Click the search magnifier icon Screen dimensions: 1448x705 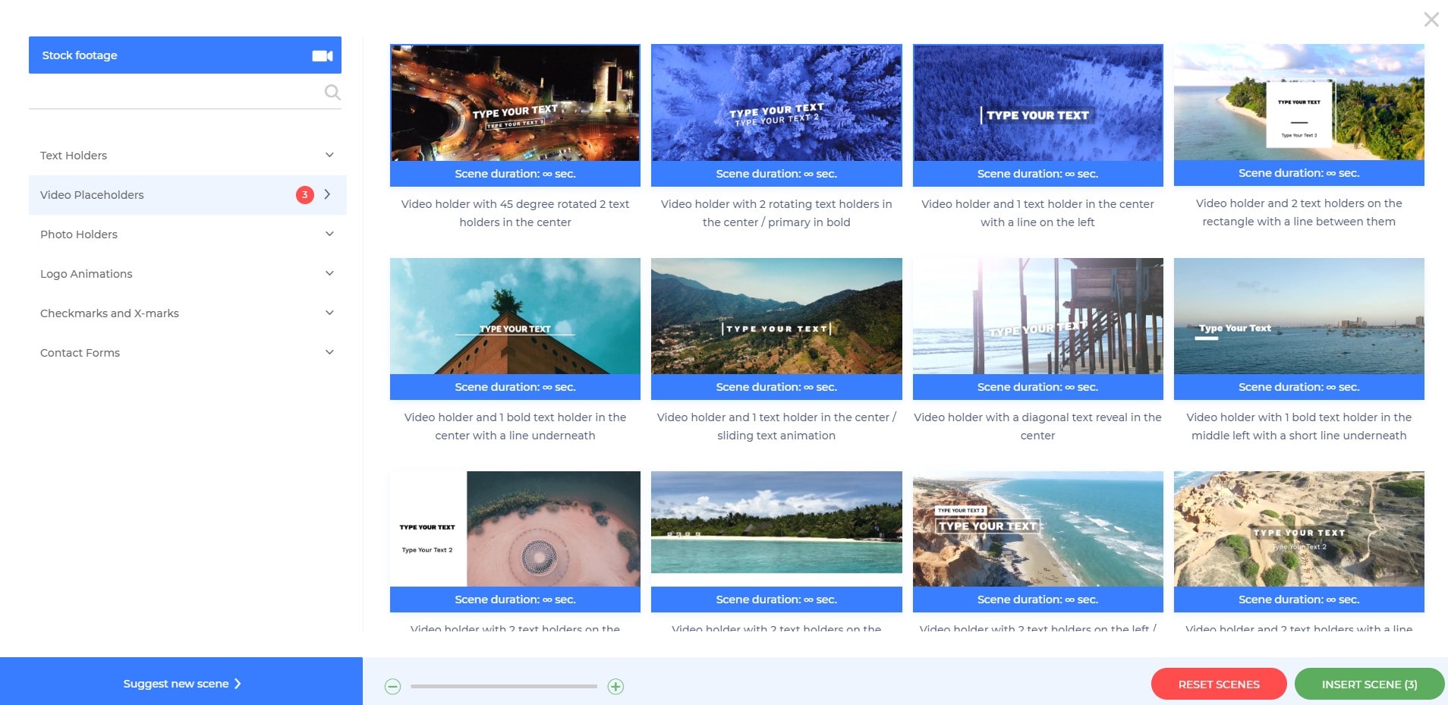click(332, 93)
